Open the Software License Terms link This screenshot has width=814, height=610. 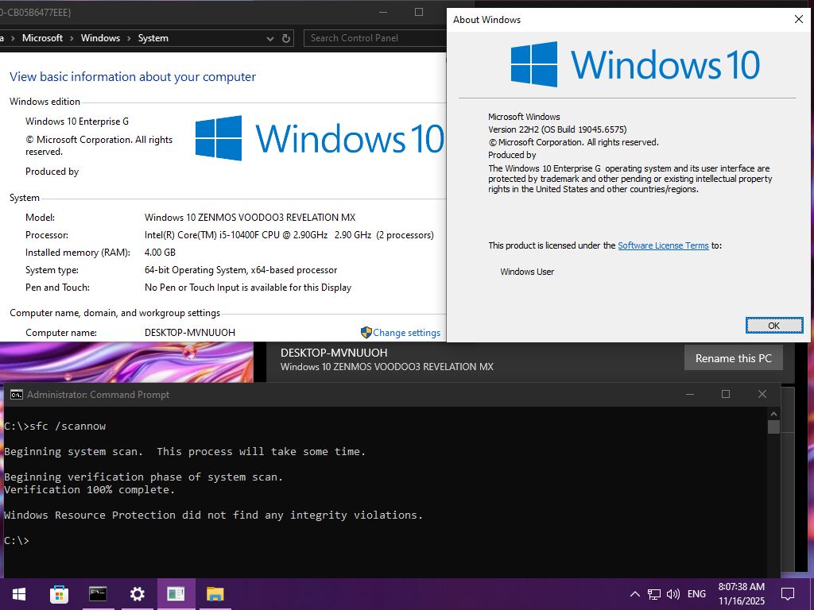(663, 246)
